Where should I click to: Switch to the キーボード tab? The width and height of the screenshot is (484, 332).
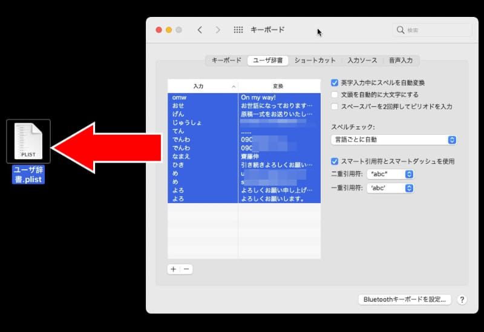(x=226, y=60)
